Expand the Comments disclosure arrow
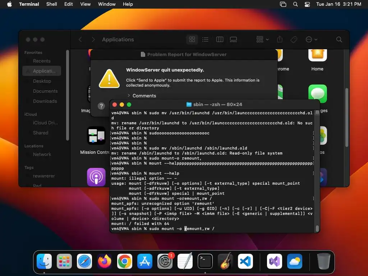The image size is (368, 276). (x=129, y=96)
